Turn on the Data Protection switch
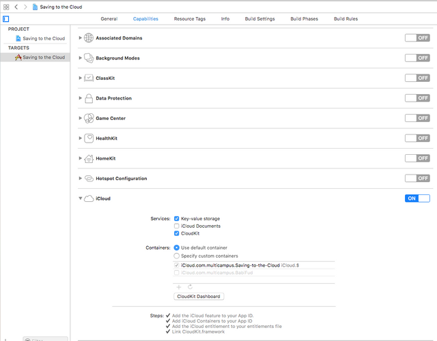Screen dimensions: 437x341 pyautogui.click(x=417, y=98)
